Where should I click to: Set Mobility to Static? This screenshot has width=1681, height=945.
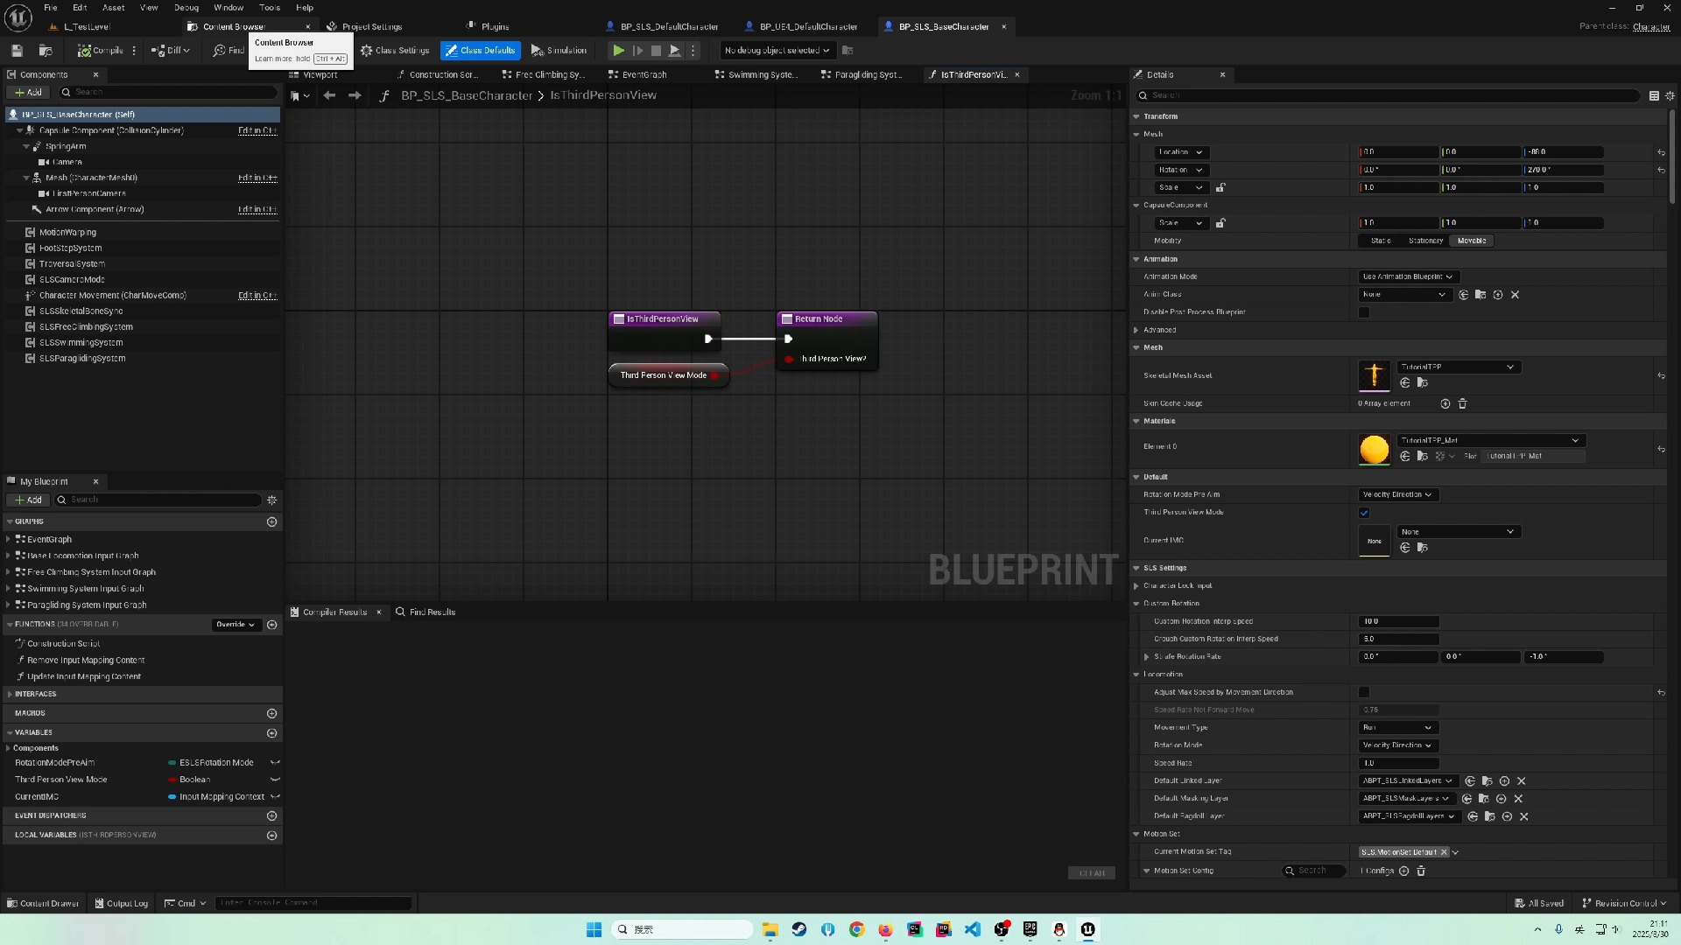1381,241
